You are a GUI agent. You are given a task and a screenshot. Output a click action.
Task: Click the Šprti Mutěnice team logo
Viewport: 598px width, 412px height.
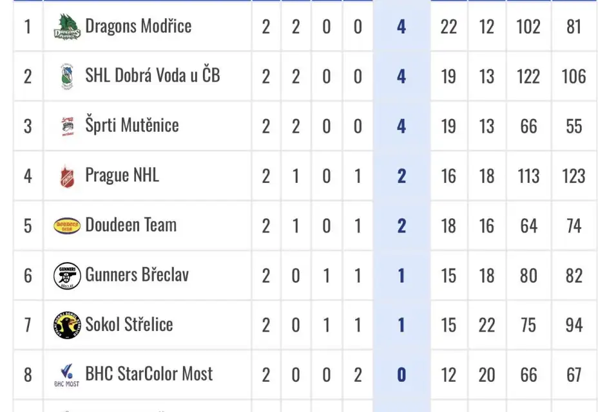(x=67, y=126)
